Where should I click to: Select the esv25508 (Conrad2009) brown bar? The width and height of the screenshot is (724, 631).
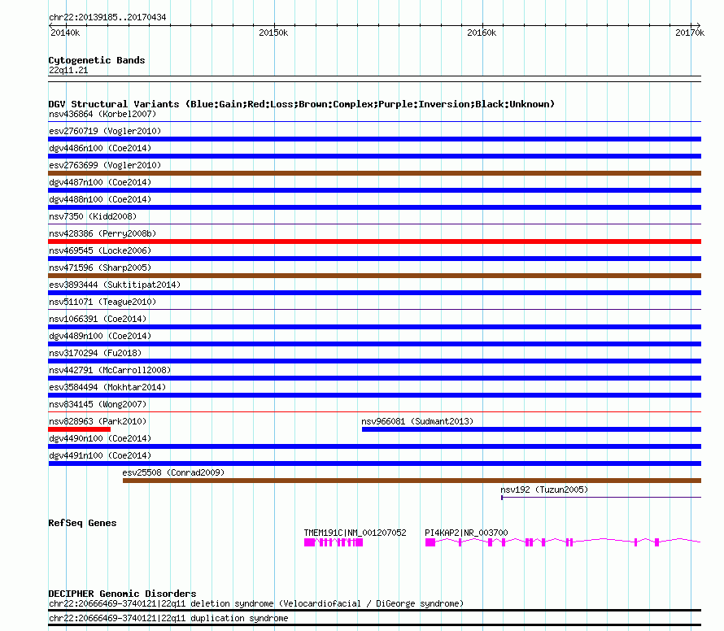(412, 481)
